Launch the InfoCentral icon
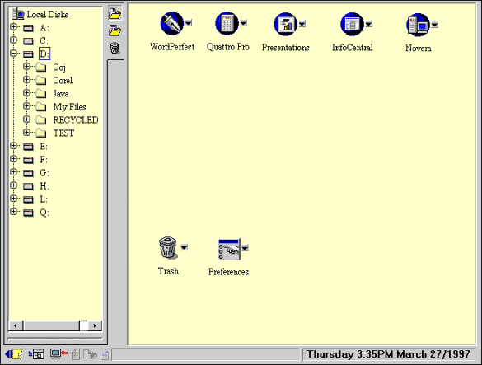 pyautogui.click(x=352, y=24)
